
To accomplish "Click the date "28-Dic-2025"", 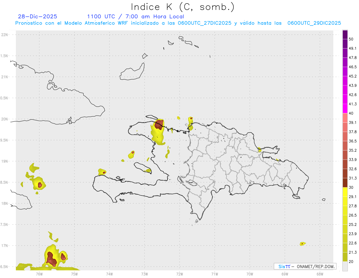I will (37, 16).
